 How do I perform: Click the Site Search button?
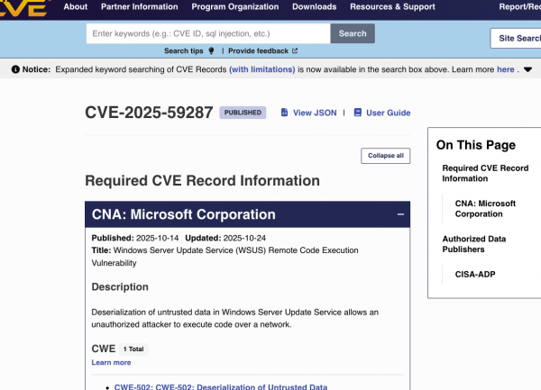pos(516,38)
